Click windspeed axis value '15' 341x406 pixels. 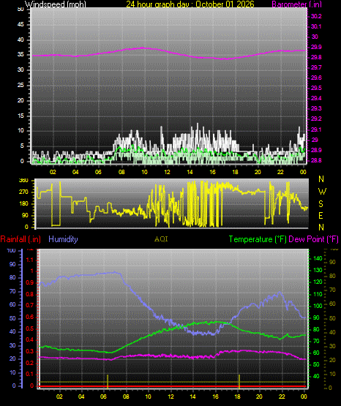pos(20,116)
